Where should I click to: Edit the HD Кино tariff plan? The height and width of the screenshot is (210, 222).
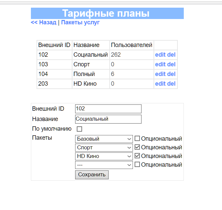tap(160, 84)
